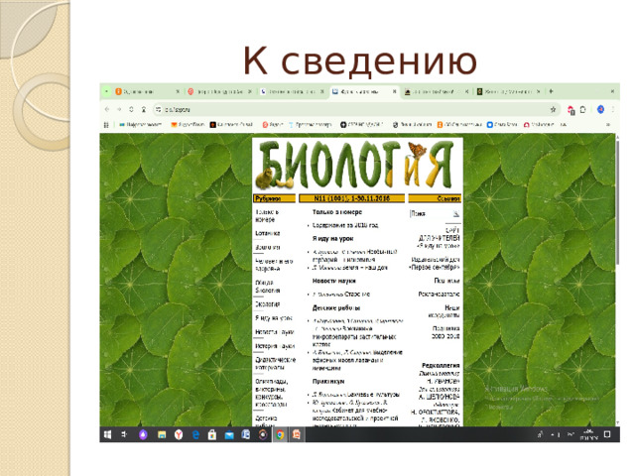
Task: Open the extensions puzzle icon
Action: point(582,109)
